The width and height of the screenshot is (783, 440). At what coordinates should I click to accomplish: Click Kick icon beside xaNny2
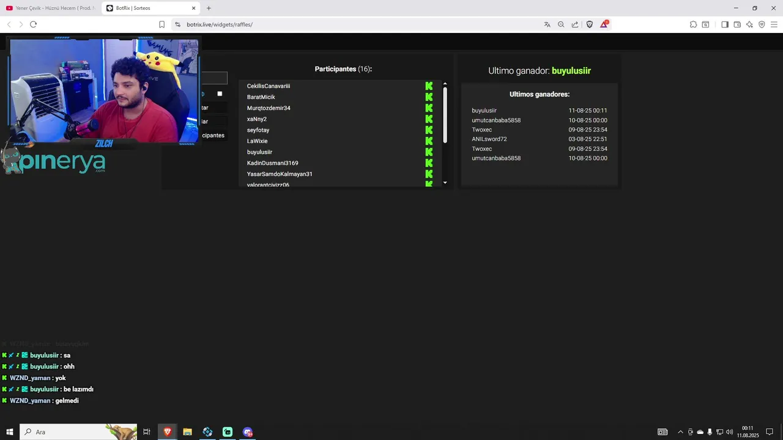click(x=429, y=119)
